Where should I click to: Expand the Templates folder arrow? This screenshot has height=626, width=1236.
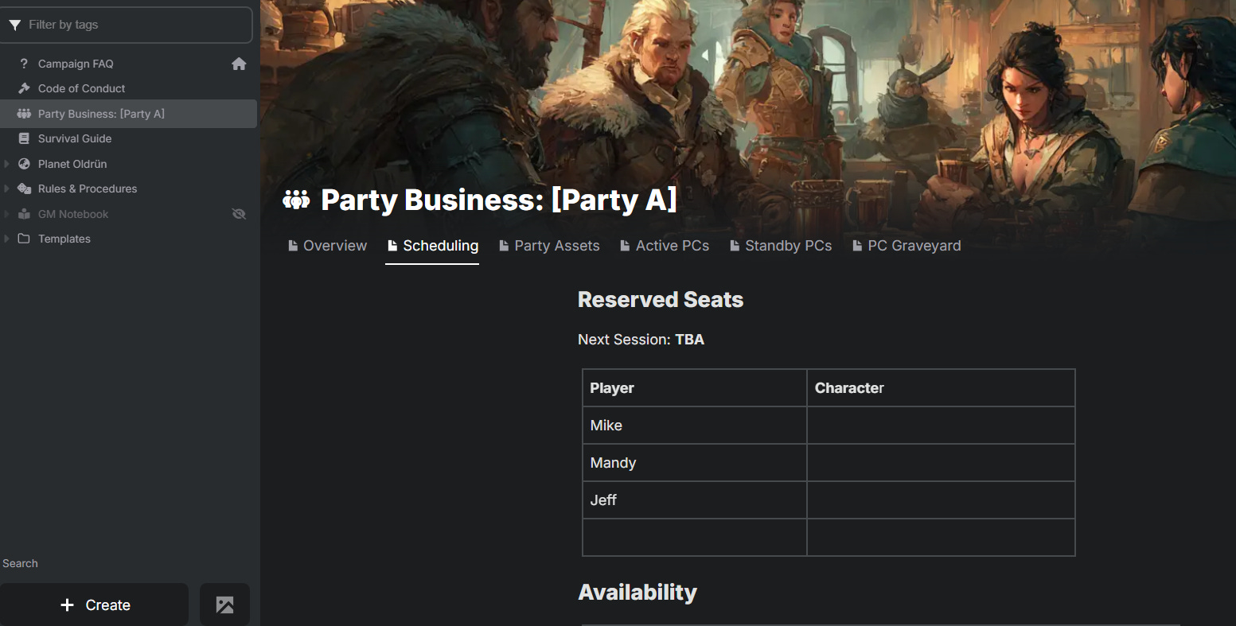tap(7, 239)
